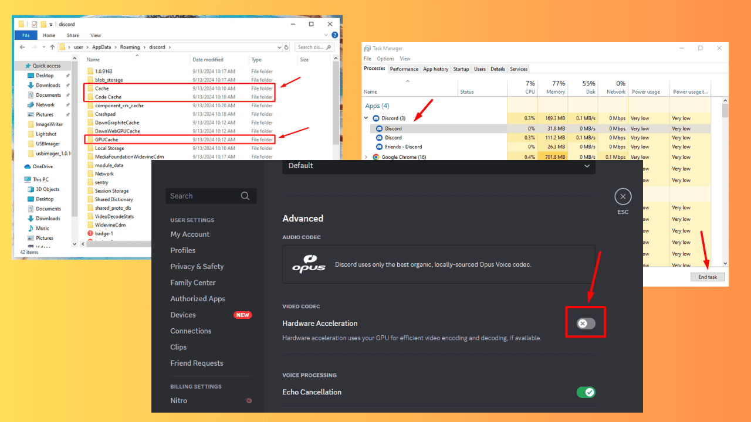The height and width of the screenshot is (422, 751).
Task: Sort by Memory column in Task Manager
Action: [553, 87]
